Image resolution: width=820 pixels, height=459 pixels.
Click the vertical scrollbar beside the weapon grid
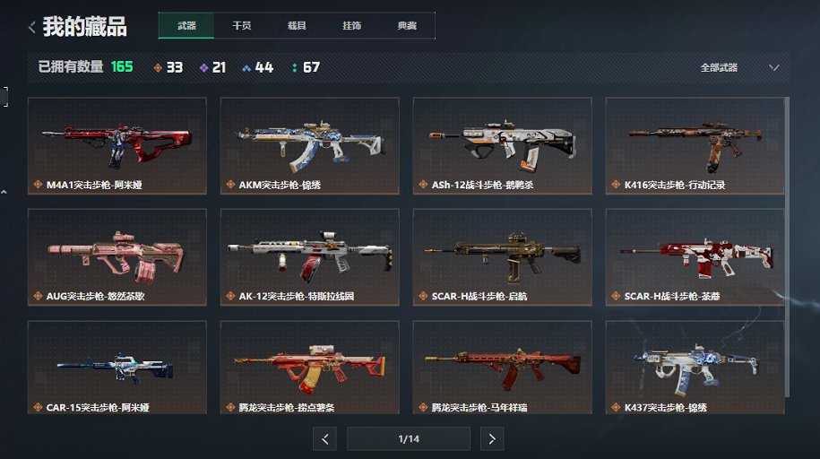coord(787,247)
